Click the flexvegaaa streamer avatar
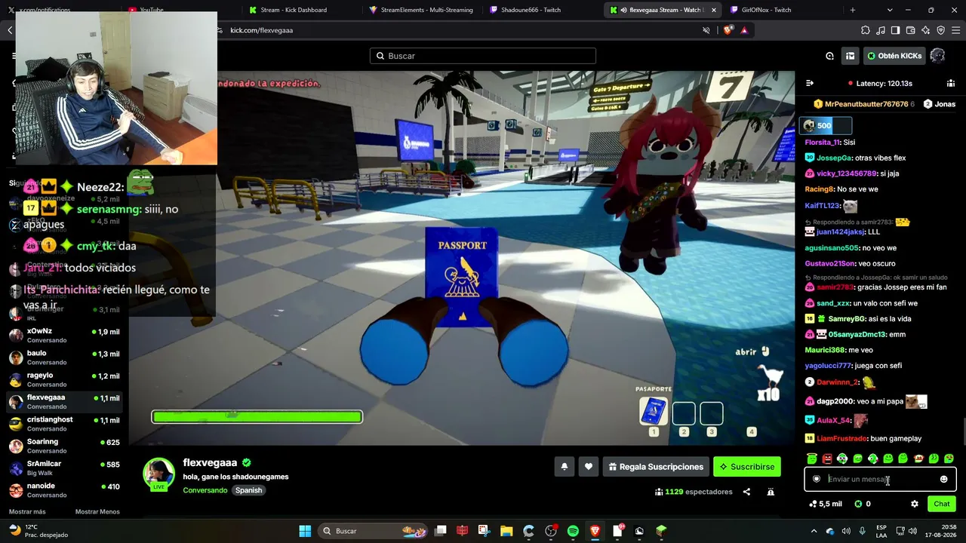 [159, 474]
